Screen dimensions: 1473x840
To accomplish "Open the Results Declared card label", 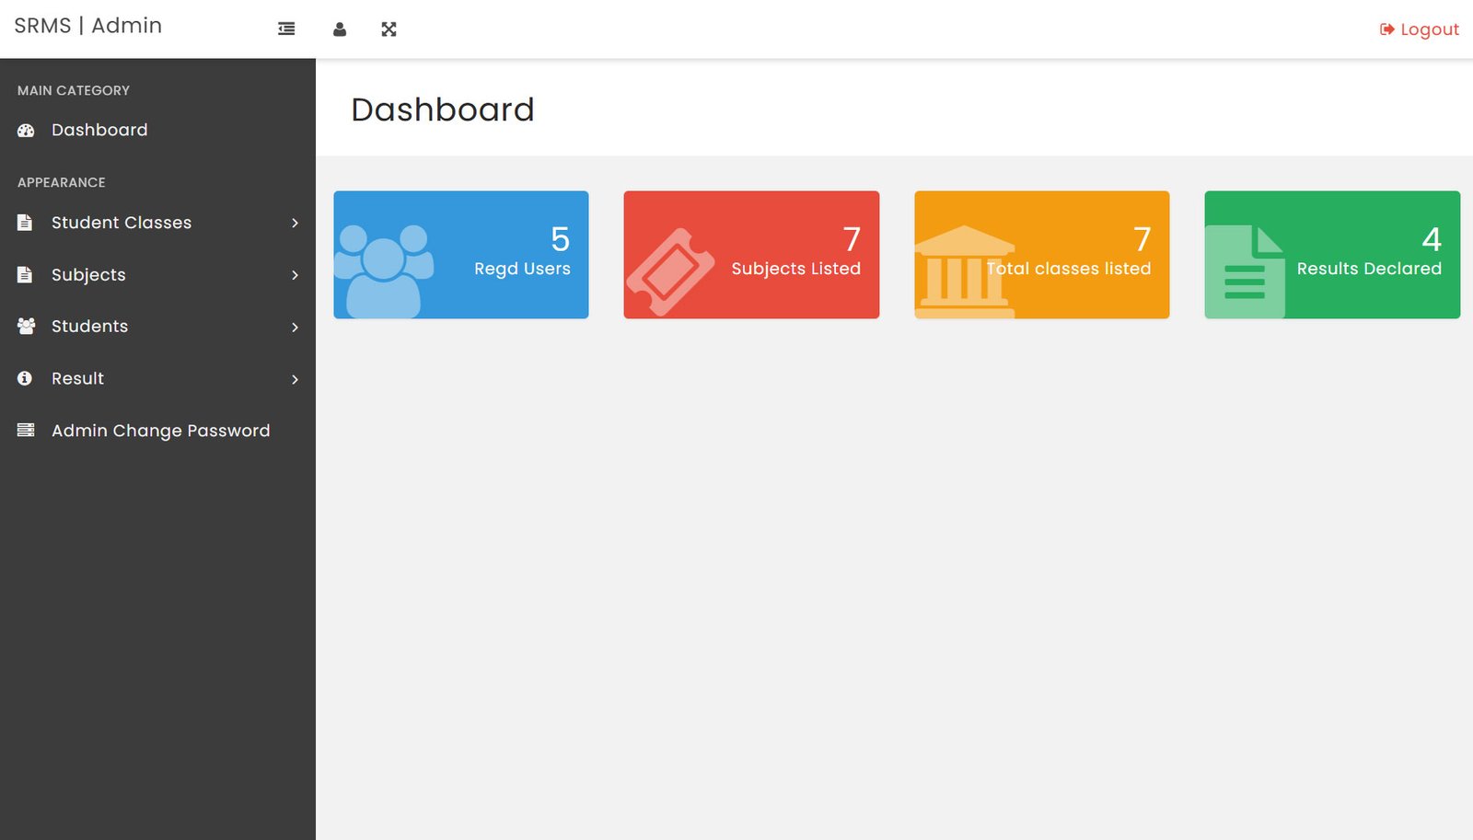I will click(1369, 269).
